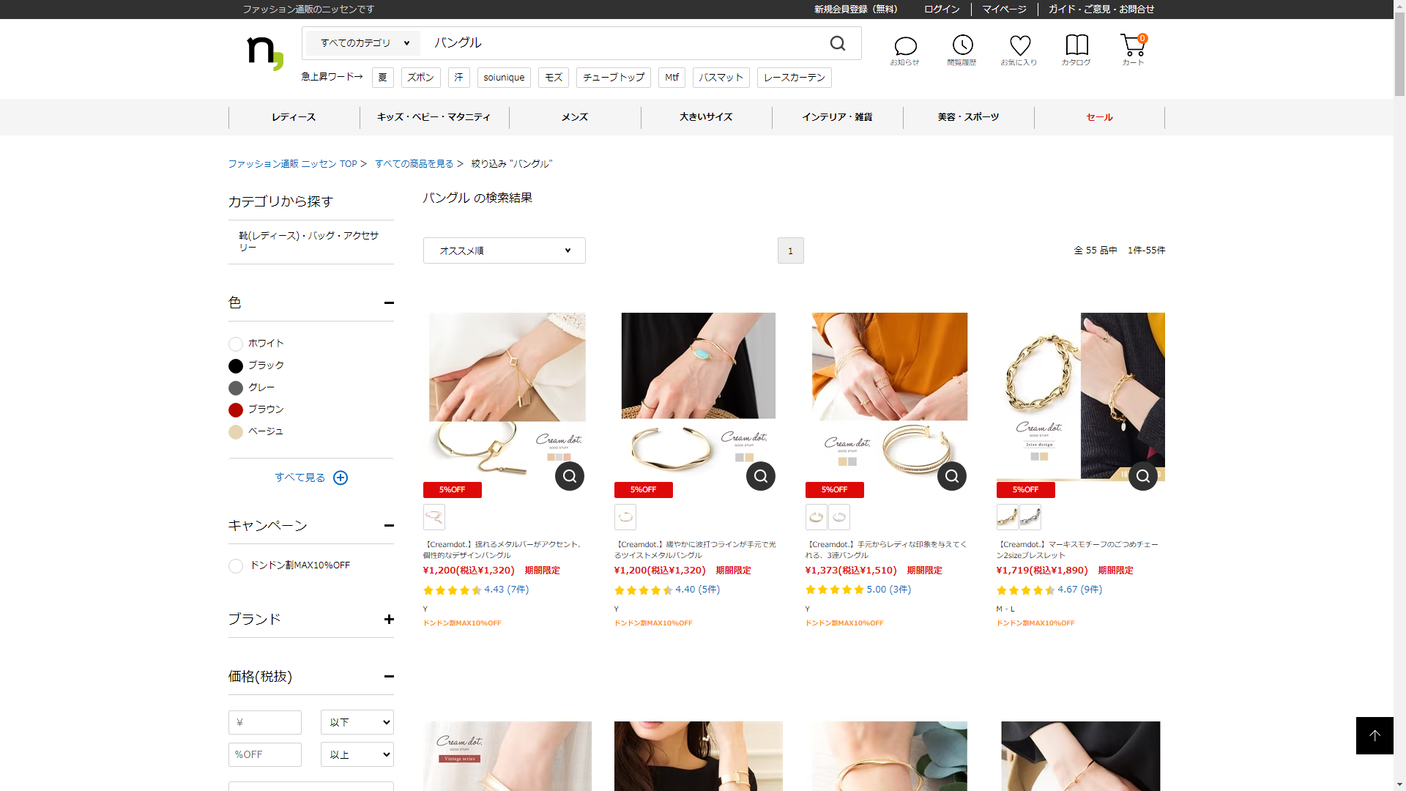The image size is (1406, 791).
Task: Click the ブラウン red color swatch
Action: (236, 410)
